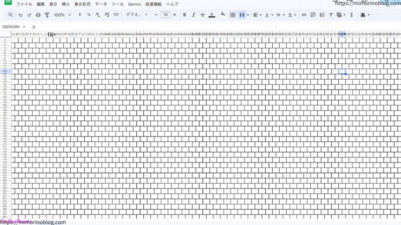Undo the last action
The width and height of the screenshot is (401, 225).
click(x=20, y=15)
